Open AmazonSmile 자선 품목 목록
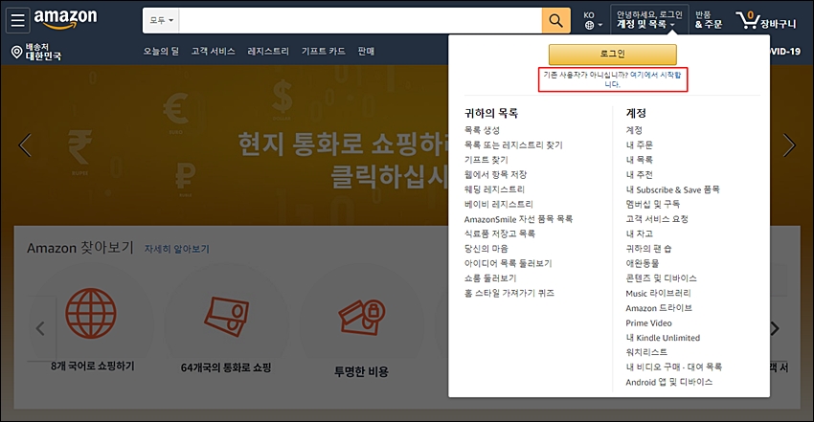Image resolution: width=814 pixels, height=422 pixels. click(x=518, y=219)
